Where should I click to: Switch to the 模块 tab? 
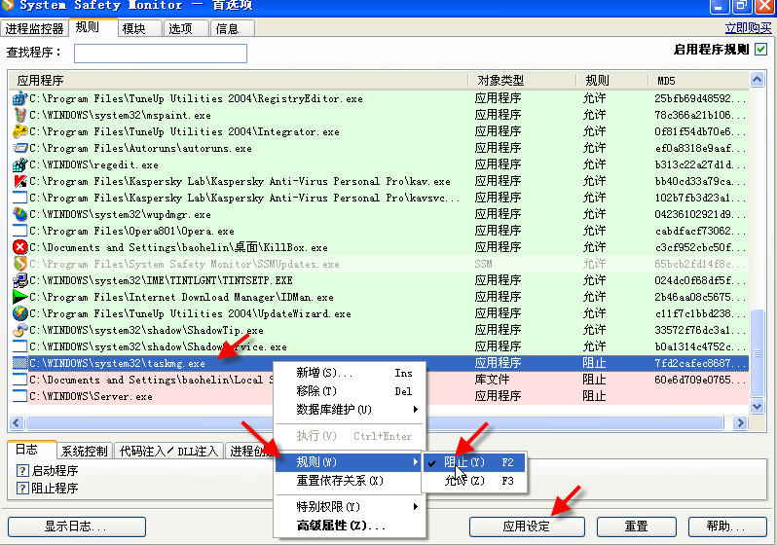[x=140, y=28]
